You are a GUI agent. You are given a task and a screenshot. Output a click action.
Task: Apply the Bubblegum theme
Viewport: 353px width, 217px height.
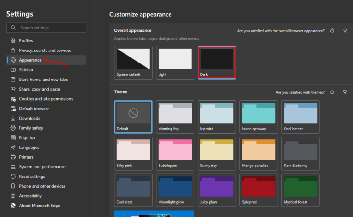175,154
